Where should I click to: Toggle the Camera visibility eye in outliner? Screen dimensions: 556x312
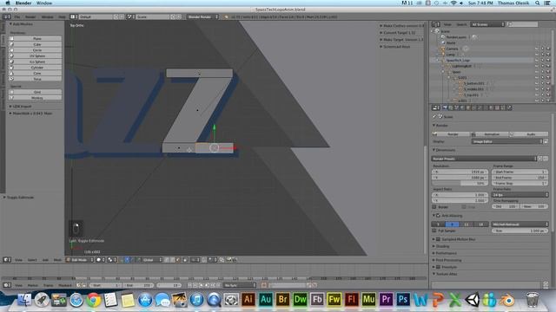point(537,49)
